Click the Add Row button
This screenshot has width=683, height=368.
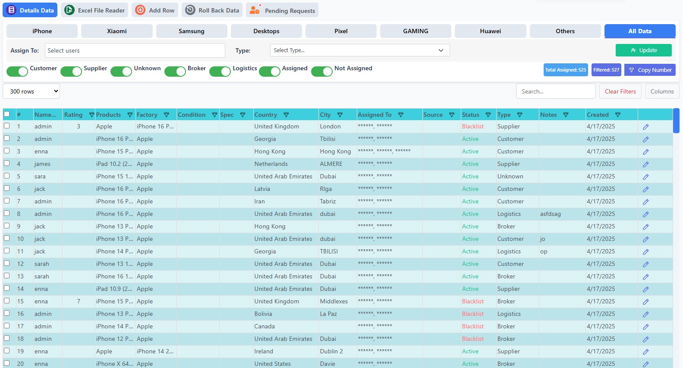(x=155, y=10)
